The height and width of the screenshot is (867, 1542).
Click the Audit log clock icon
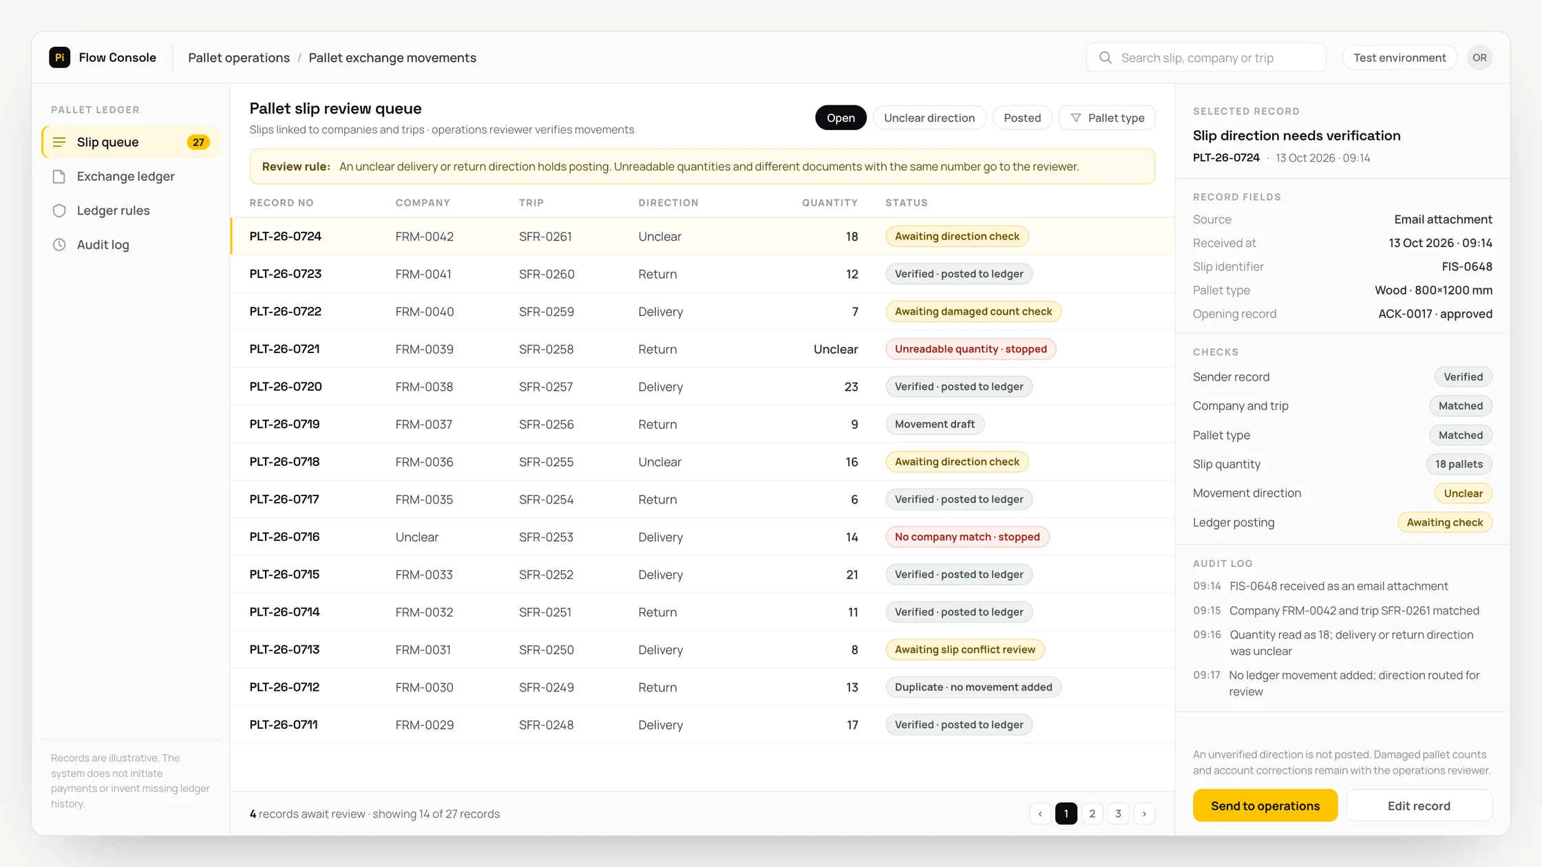59,245
